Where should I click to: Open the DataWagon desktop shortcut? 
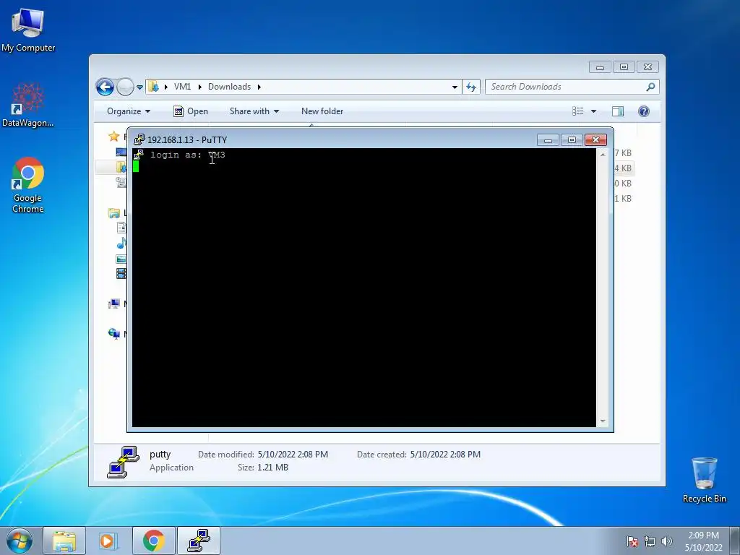click(x=28, y=105)
